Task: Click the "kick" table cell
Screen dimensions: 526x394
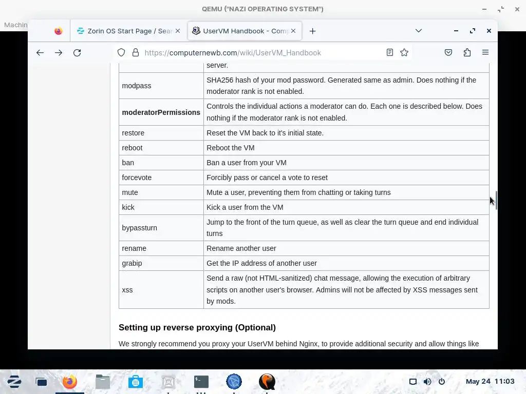Action: tap(161, 207)
